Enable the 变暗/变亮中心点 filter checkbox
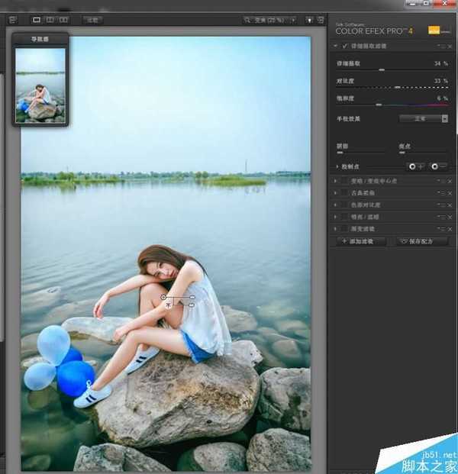 (x=344, y=181)
